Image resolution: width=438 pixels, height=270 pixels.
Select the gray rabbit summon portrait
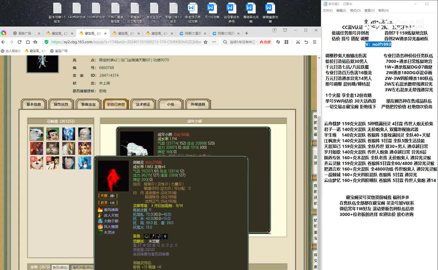coord(53,148)
